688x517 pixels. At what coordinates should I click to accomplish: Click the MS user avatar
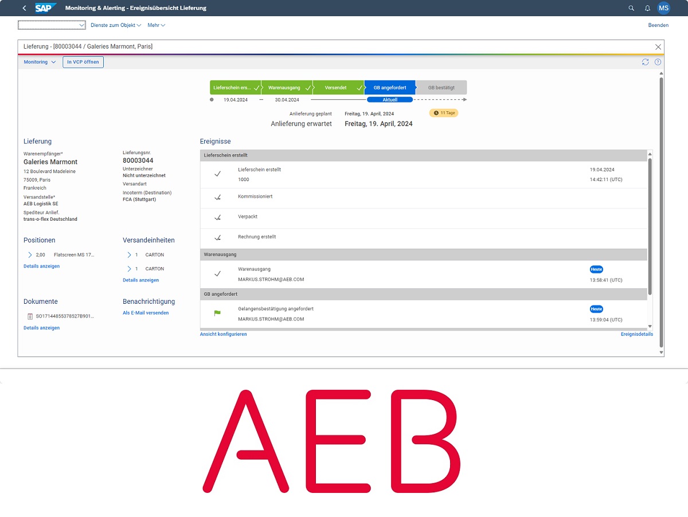point(663,8)
